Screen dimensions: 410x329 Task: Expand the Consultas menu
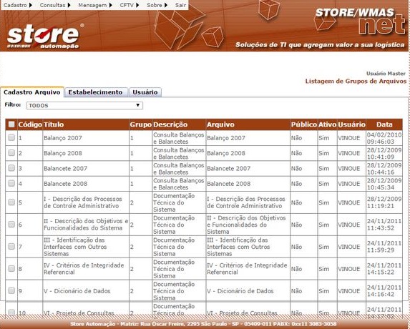coord(55,5)
